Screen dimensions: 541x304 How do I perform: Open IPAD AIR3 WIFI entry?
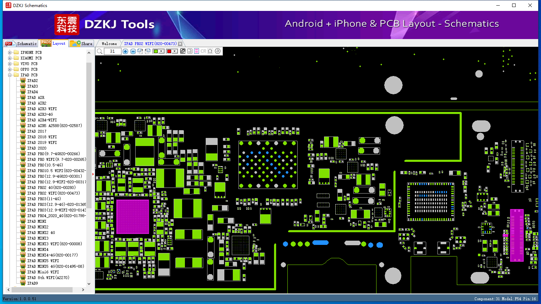pyautogui.click(x=42, y=109)
